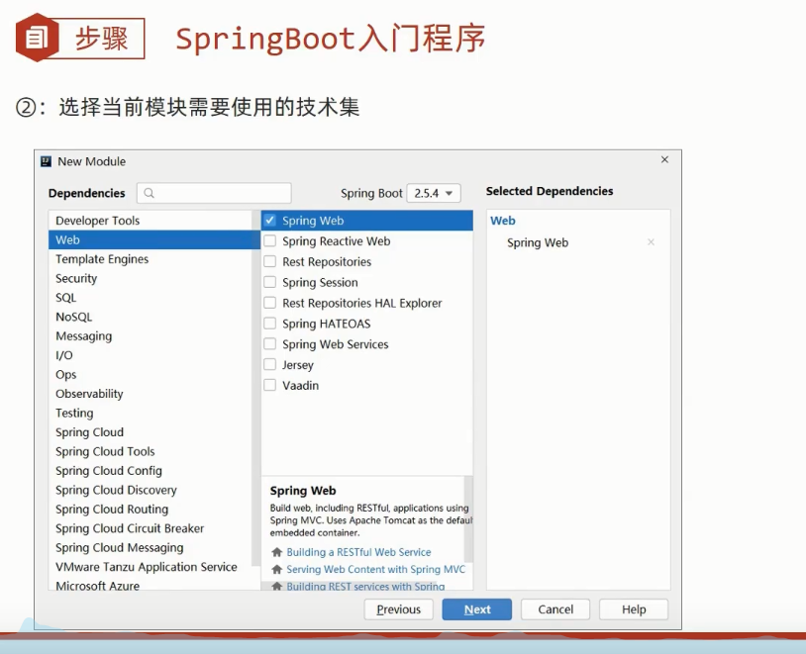806x654 pixels.
Task: Click the Web group in Selected Dependencies
Action: click(x=503, y=221)
